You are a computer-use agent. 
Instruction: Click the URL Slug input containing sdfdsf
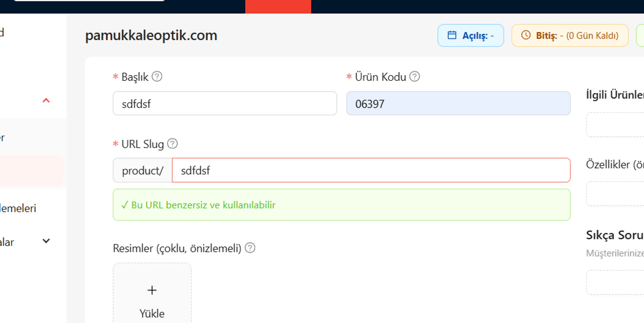click(371, 170)
